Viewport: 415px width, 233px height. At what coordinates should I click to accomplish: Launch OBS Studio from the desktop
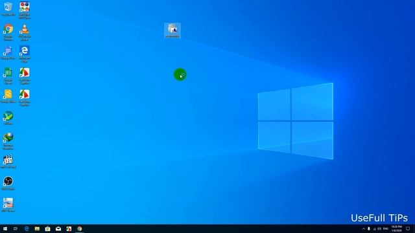[8, 183]
